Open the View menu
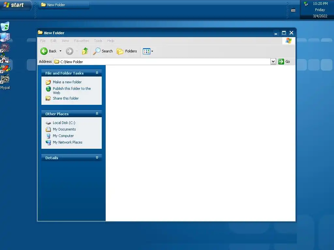Viewport: 334px width, 250px height. tap(65, 41)
